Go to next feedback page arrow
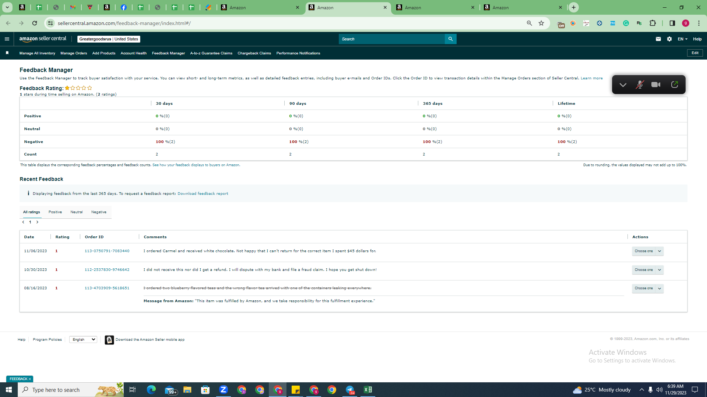Image resolution: width=707 pixels, height=397 pixels. point(37,222)
